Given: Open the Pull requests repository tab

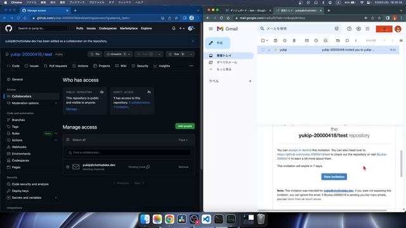Looking at the screenshot, I should [55, 66].
